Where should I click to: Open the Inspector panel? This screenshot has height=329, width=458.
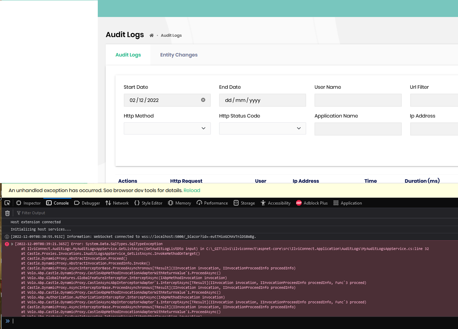[28, 203]
